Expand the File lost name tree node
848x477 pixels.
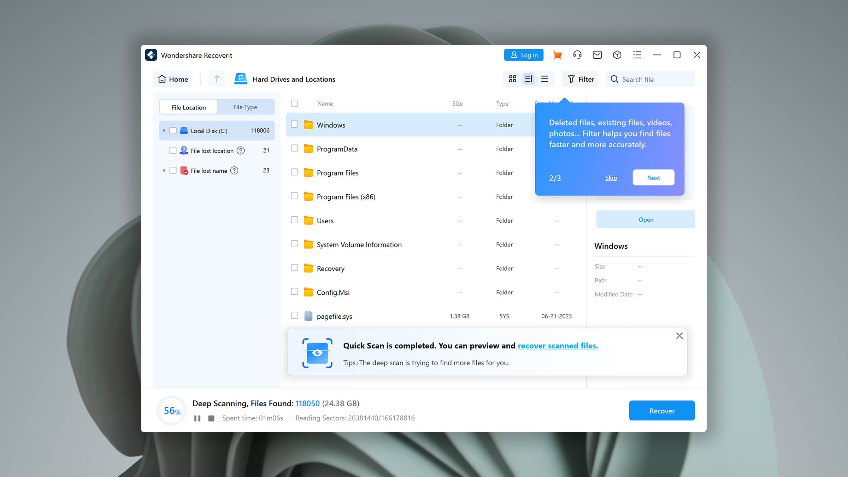[164, 171]
